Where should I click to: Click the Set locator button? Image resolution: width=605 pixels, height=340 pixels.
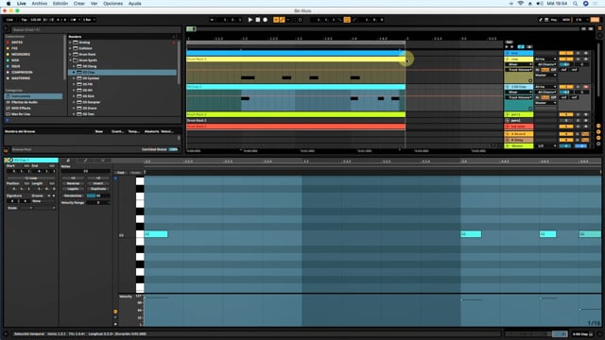tap(510, 42)
